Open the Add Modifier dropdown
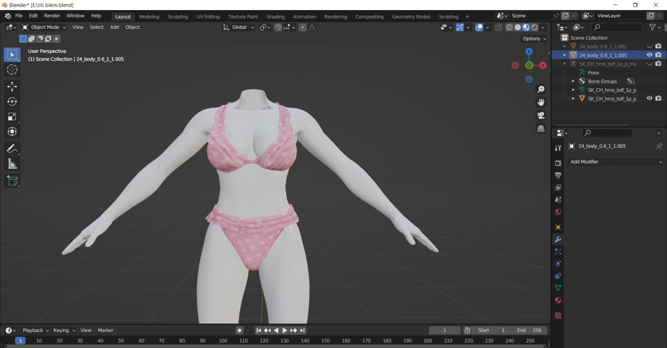This screenshot has width=667, height=348. click(616, 162)
